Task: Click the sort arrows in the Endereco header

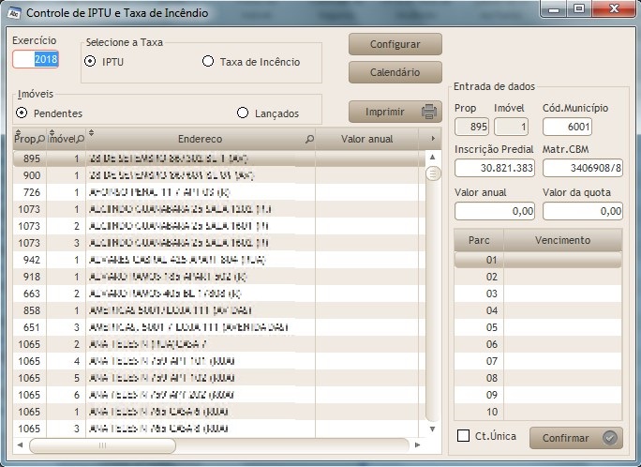Action: pyautogui.click(x=91, y=132)
